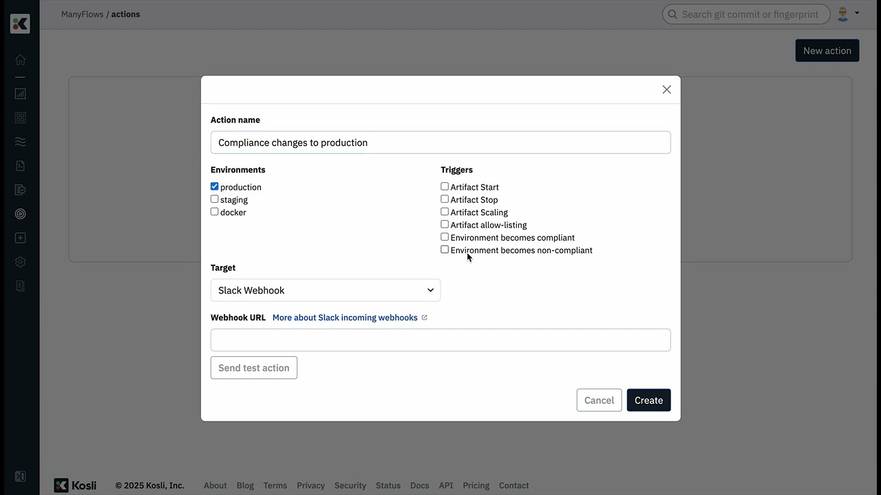Click the target actions sidebar icon
Viewport: 881px width, 495px height.
[x=20, y=214]
